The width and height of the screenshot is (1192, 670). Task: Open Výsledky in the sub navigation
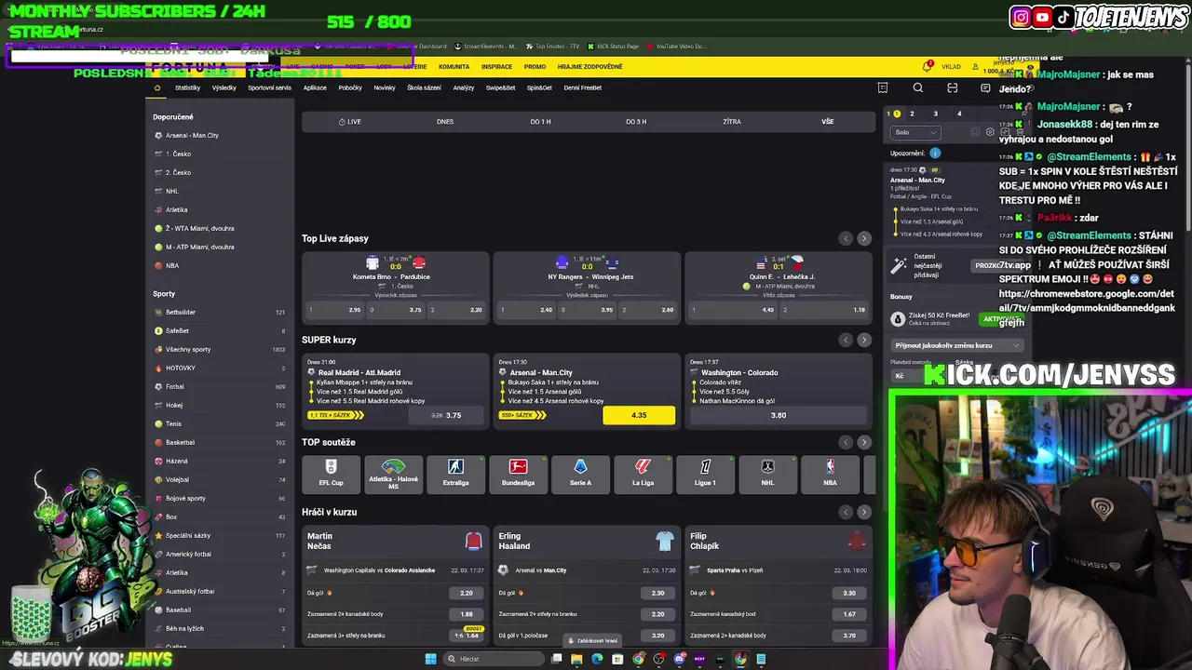(x=223, y=87)
